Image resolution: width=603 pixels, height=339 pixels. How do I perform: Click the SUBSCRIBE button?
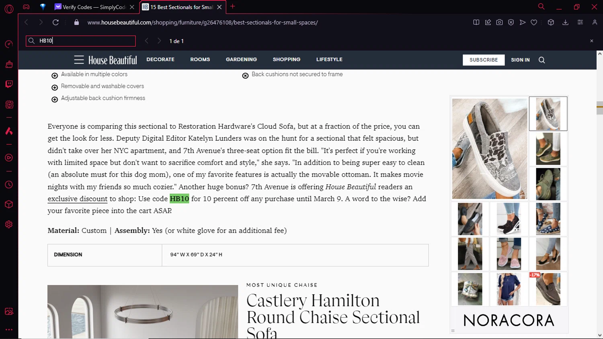pos(484,60)
